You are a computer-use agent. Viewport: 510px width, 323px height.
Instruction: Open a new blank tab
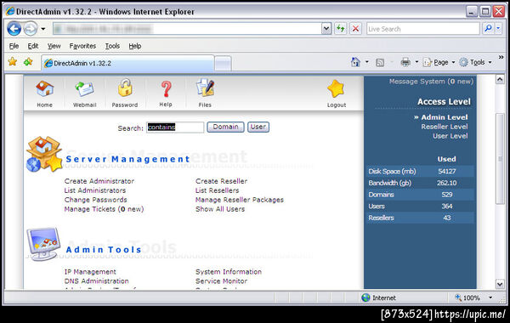tap(223, 64)
